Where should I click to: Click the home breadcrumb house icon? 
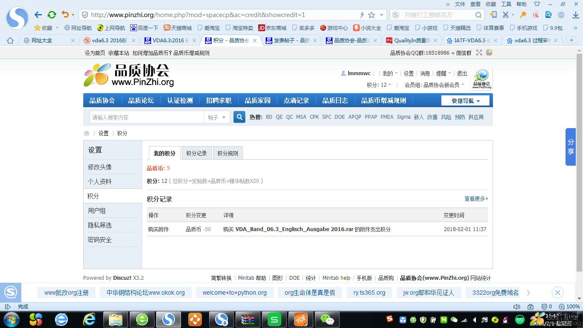pyautogui.click(x=87, y=133)
